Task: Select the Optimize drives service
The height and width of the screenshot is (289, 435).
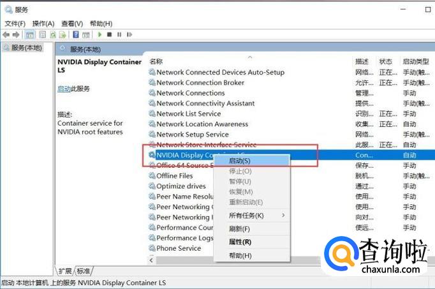Action: 181,186
